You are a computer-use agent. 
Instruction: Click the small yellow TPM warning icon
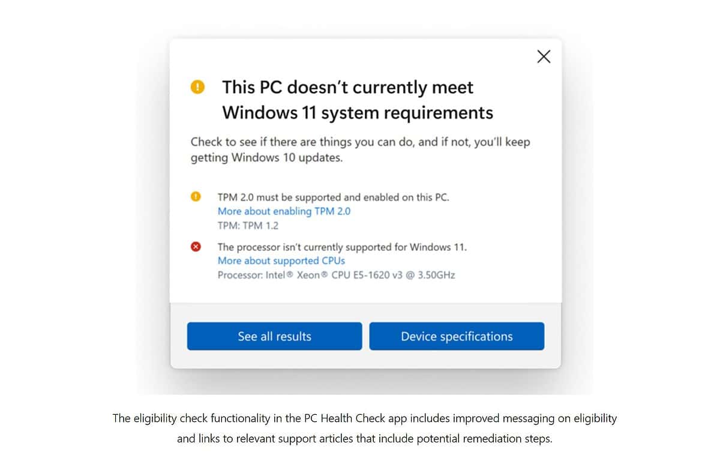(x=196, y=196)
